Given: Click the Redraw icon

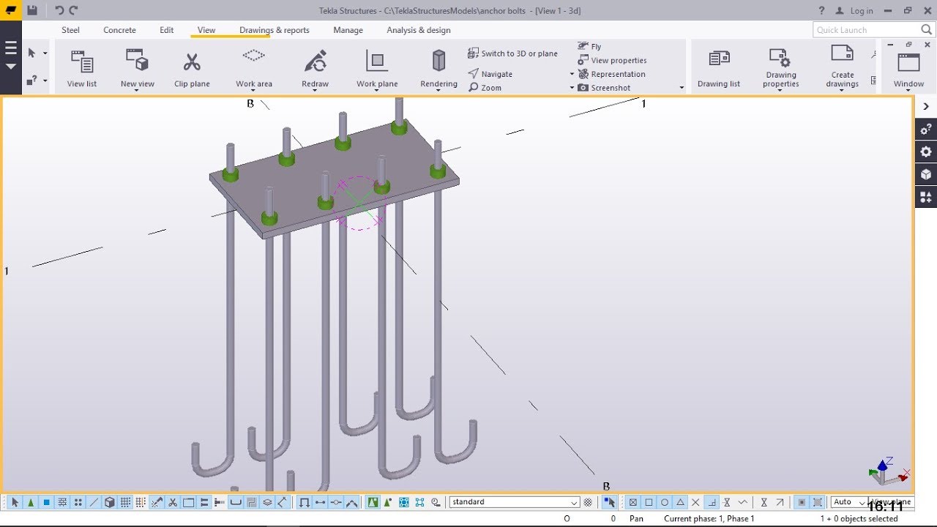Looking at the screenshot, I should click(316, 60).
